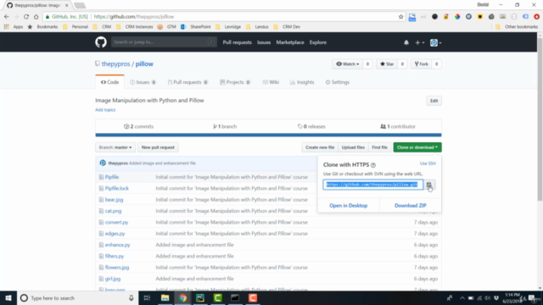
Task: Open the convert.py file
Action: [x=117, y=222]
